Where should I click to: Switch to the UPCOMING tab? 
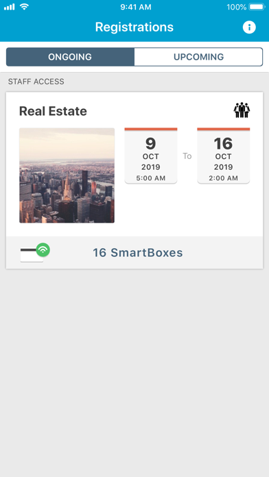tap(198, 57)
